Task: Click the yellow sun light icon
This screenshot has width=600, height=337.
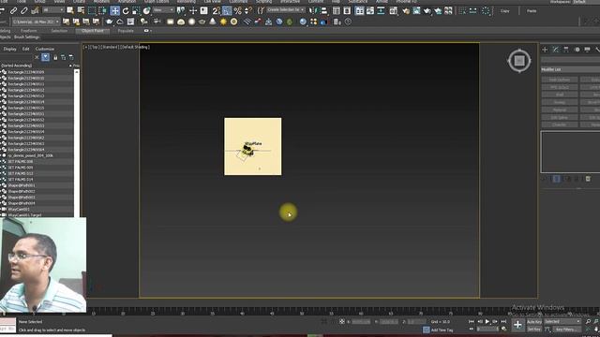Action: [x=223, y=22]
